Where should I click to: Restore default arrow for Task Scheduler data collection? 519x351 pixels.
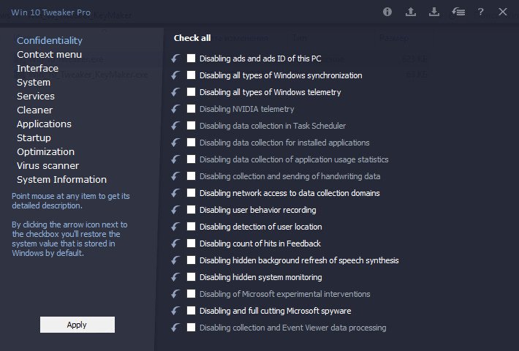[x=175, y=126]
